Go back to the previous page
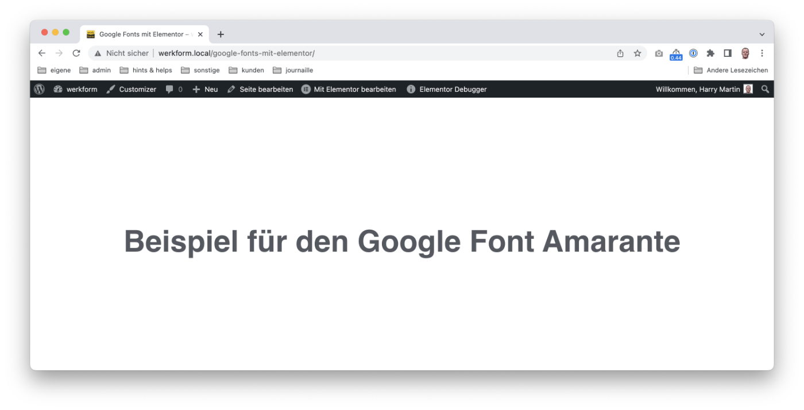 42,53
